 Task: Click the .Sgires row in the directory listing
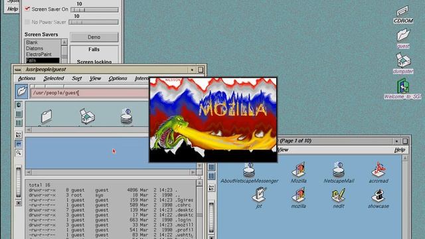(111, 200)
